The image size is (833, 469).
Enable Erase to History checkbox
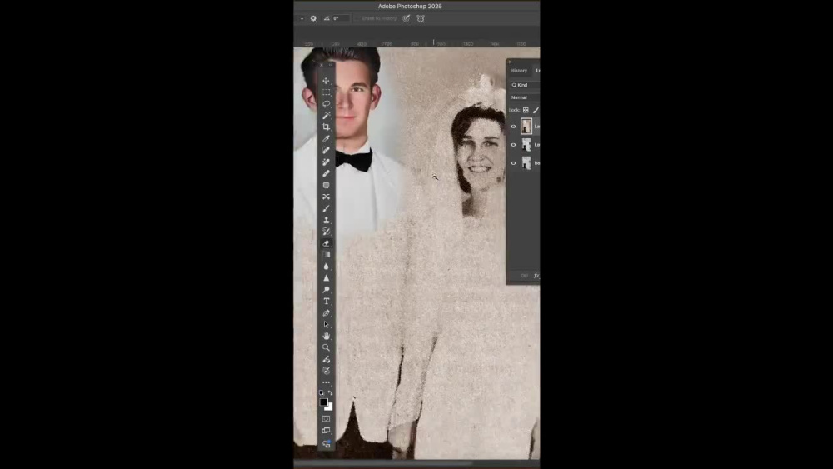click(358, 18)
